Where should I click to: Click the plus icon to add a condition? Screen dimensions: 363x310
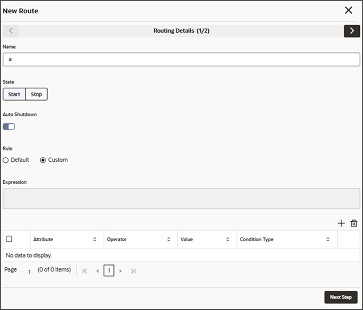point(341,223)
